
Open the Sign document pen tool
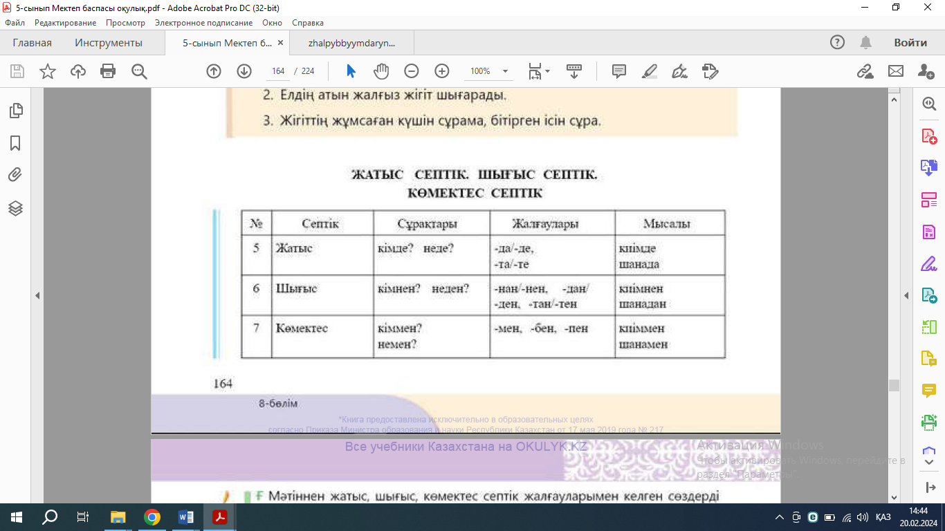tap(680, 71)
